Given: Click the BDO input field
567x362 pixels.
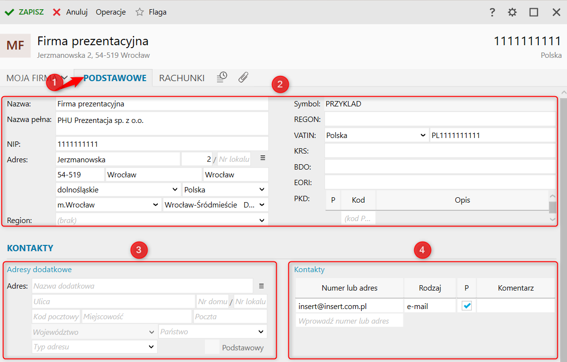Looking at the screenshot, I should tap(440, 167).
